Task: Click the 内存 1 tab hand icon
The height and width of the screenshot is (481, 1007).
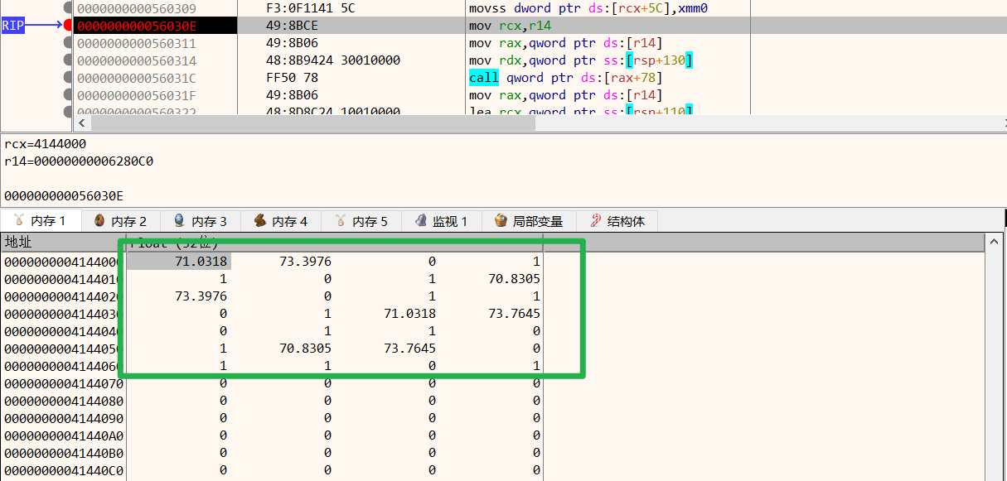Action: click(18, 221)
